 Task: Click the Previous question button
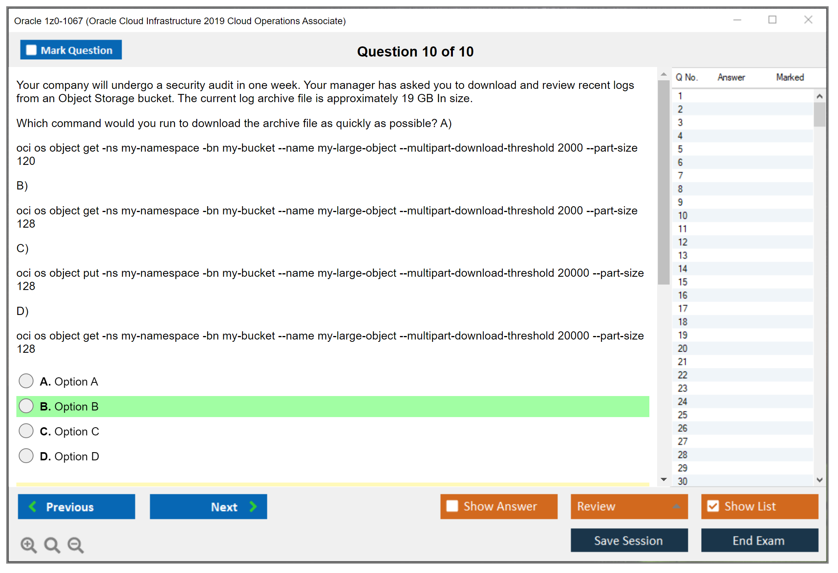(x=76, y=507)
